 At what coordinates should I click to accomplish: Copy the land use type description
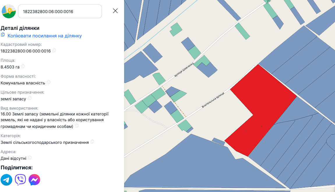pos(77,126)
